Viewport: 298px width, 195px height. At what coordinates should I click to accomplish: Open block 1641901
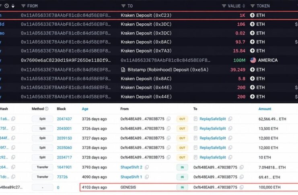tap(64, 167)
